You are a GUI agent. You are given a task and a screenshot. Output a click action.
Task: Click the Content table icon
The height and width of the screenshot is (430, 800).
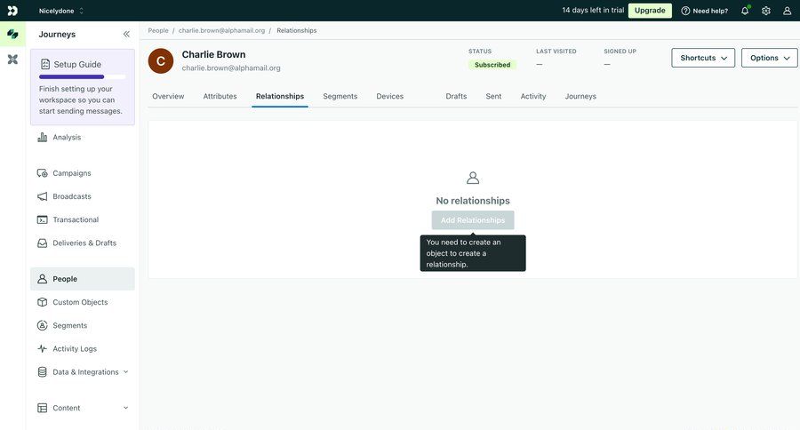pyautogui.click(x=43, y=408)
